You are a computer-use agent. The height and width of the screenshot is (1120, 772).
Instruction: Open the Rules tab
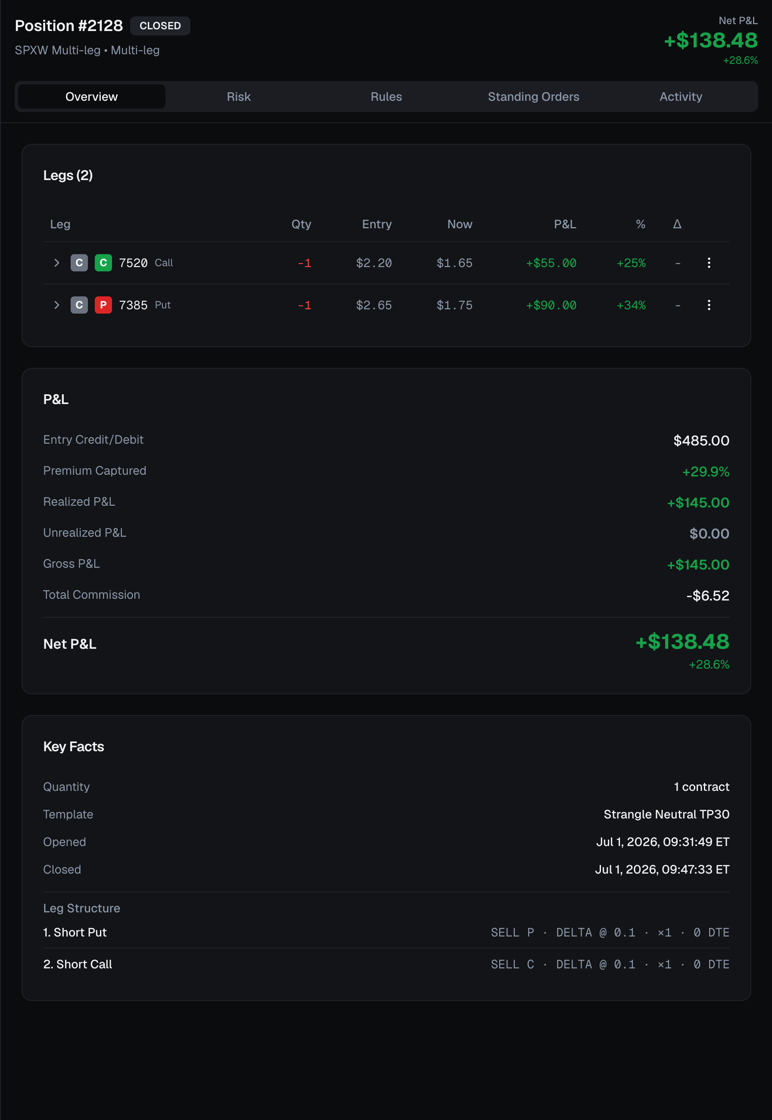(386, 97)
